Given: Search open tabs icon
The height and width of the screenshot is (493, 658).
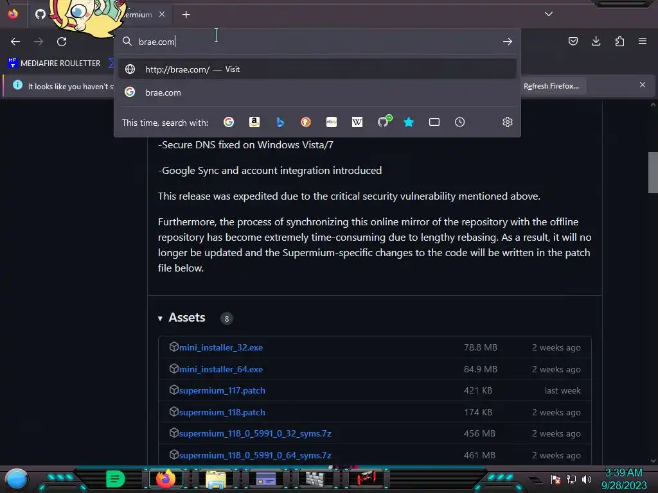Looking at the screenshot, I should pyautogui.click(x=434, y=122).
